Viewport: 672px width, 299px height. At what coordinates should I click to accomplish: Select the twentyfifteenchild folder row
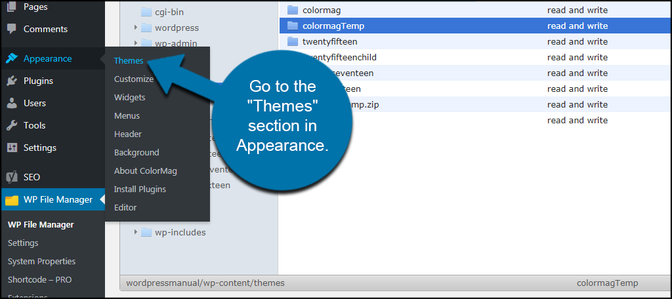[475, 58]
